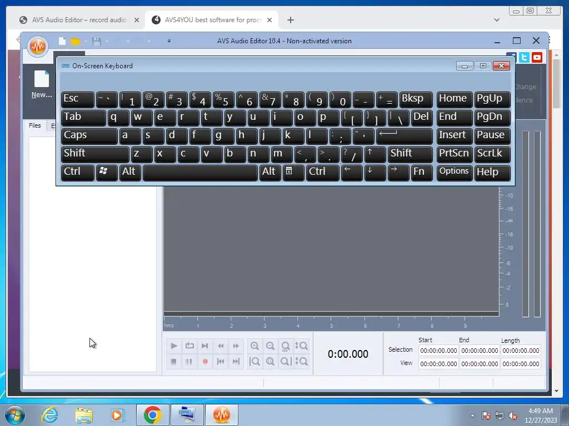Click the Play button in transport controls
The height and width of the screenshot is (426, 569).
174,346
